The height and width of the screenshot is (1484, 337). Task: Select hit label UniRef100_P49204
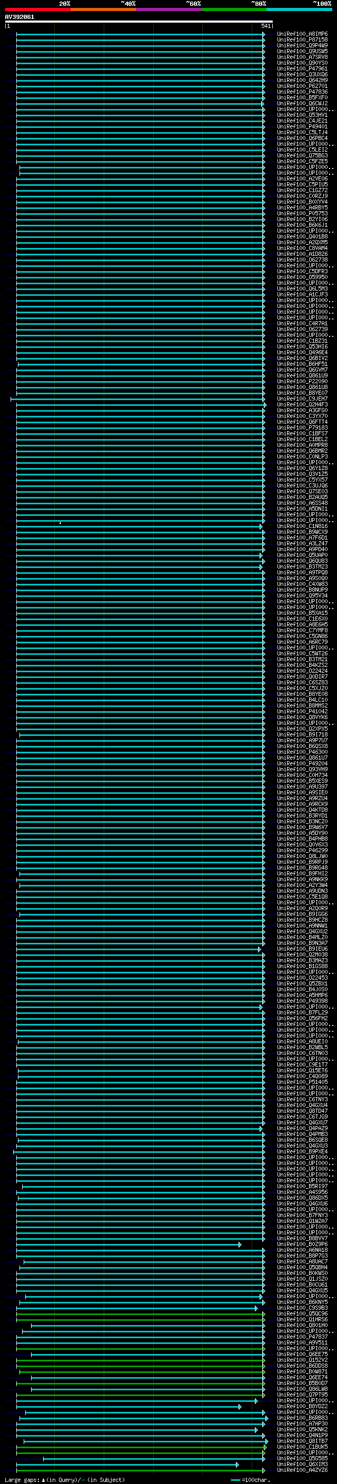[x=302, y=764]
